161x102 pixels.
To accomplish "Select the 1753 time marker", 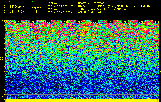I will click(x=48, y=22).
